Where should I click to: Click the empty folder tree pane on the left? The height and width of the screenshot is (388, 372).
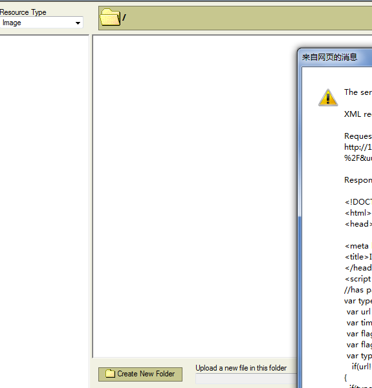(x=44, y=210)
